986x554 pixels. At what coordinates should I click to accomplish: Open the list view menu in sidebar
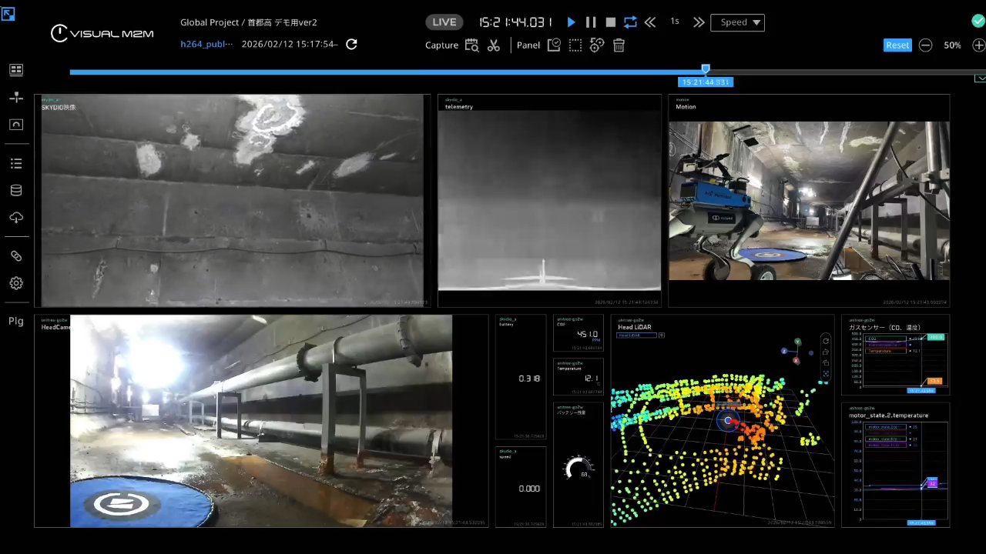(15, 164)
